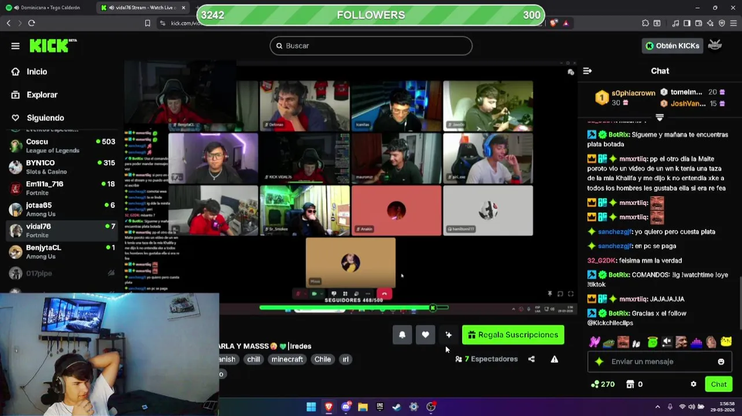The image size is (742, 416).
Task: Open jotaa65's Among Us stream
Action: pyautogui.click(x=62, y=209)
